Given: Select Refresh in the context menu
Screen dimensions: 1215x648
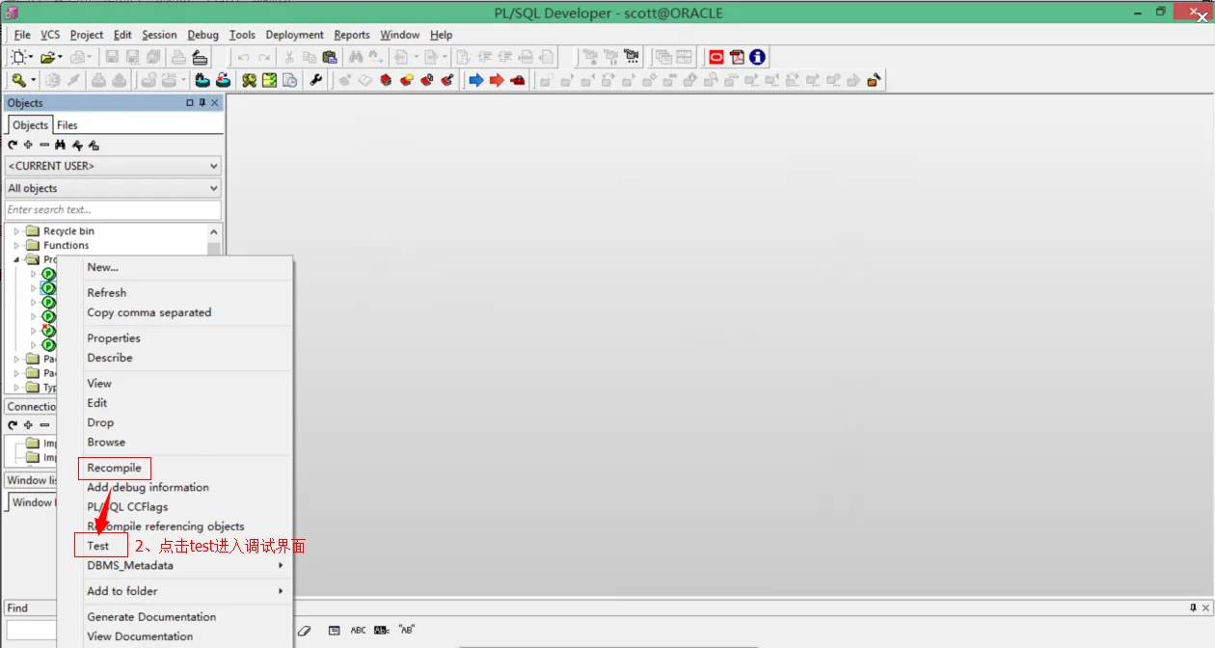Looking at the screenshot, I should coord(107,292).
